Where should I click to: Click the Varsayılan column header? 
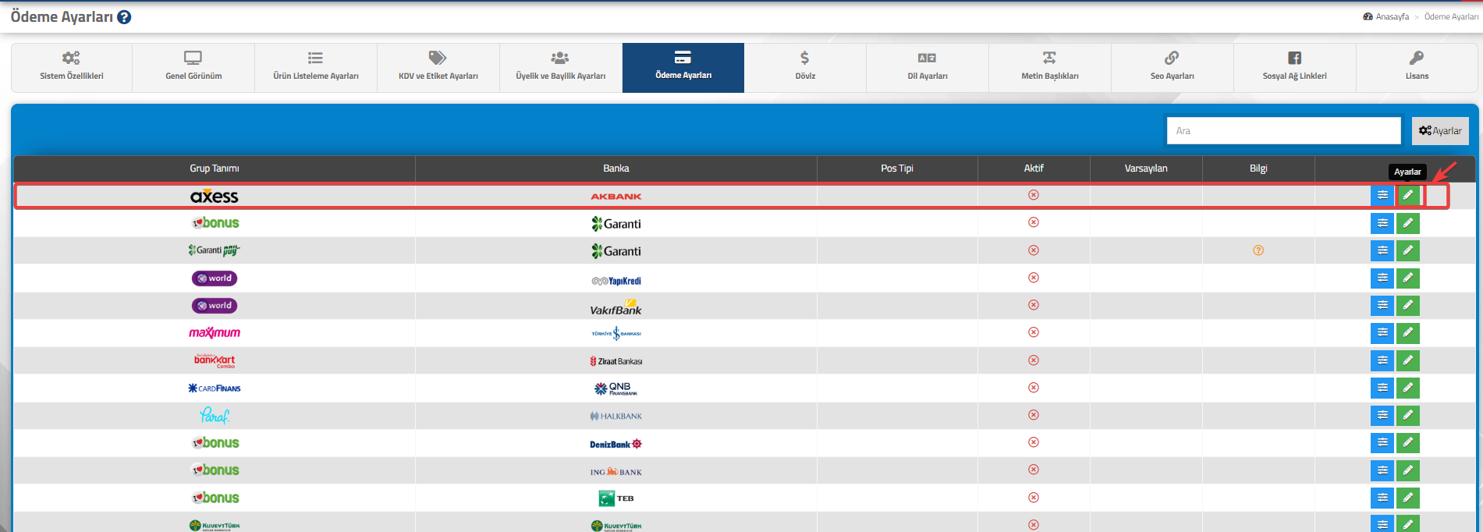pos(1146,168)
